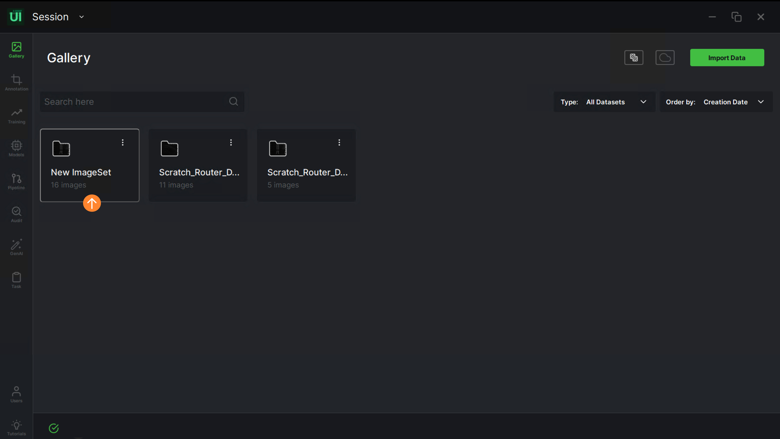Screen dimensions: 780x439
Task: Launch the GenAI wand tool
Action: (16, 247)
